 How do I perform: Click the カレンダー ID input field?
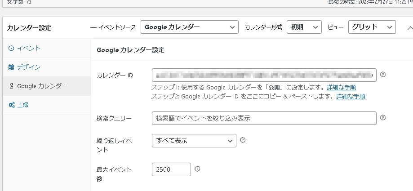pyautogui.click(x=264, y=75)
